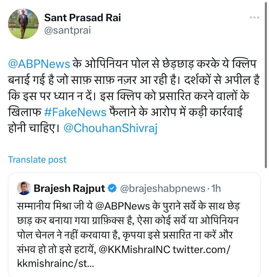Visit the @ChouhanShivraj mention
Screen dimensions: 269x277
[x=110, y=128]
